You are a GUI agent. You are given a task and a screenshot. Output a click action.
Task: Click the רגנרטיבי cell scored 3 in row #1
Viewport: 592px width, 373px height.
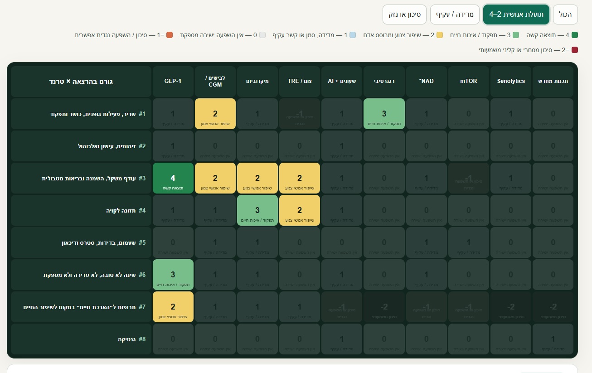coord(384,114)
